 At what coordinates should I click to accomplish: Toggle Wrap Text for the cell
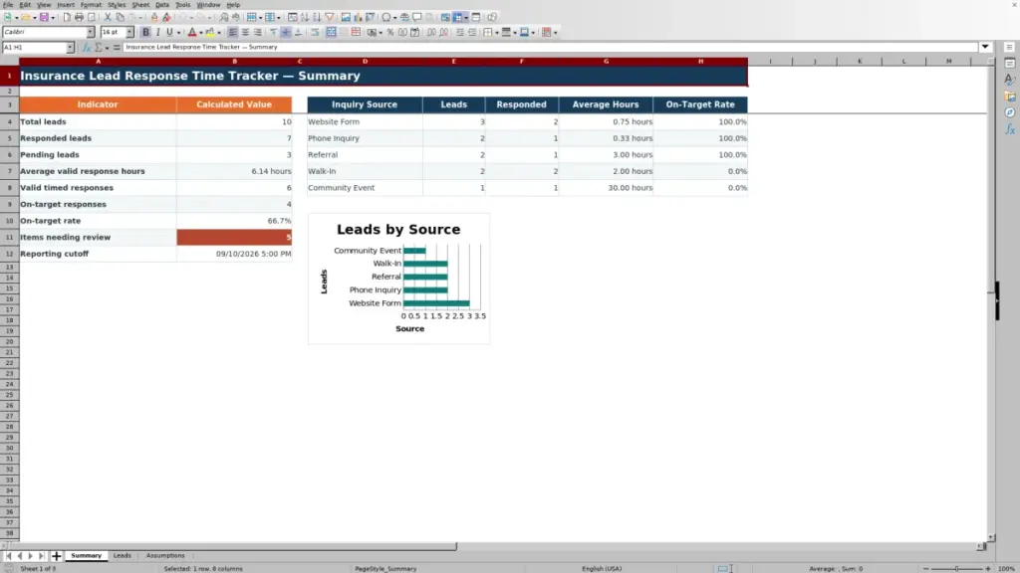point(315,32)
